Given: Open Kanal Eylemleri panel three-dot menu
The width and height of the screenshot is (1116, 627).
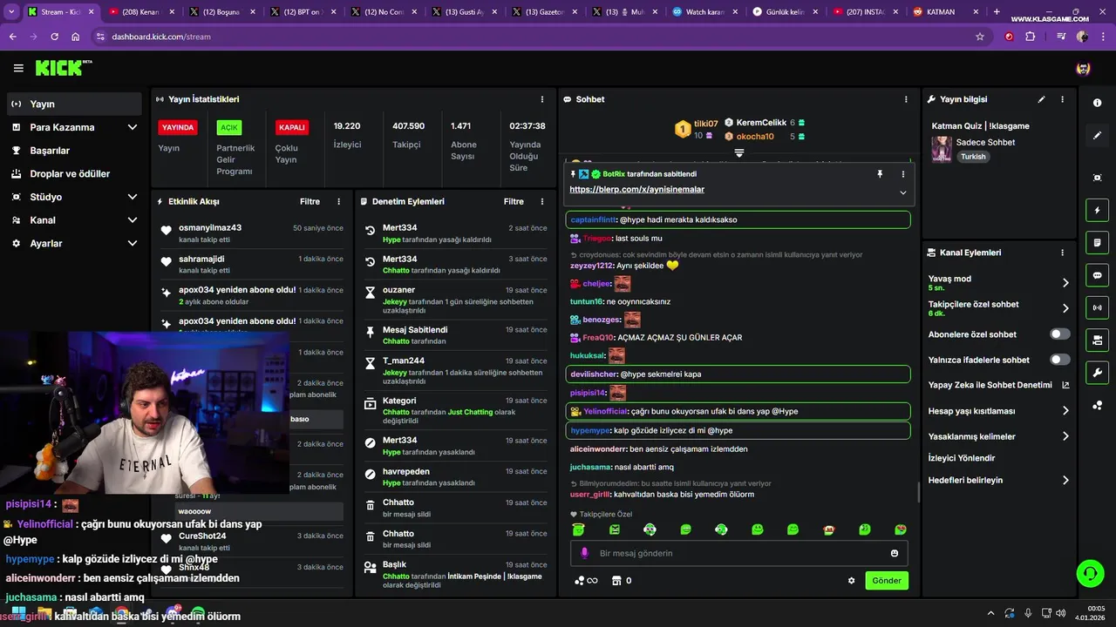Looking at the screenshot, I should [x=1062, y=253].
